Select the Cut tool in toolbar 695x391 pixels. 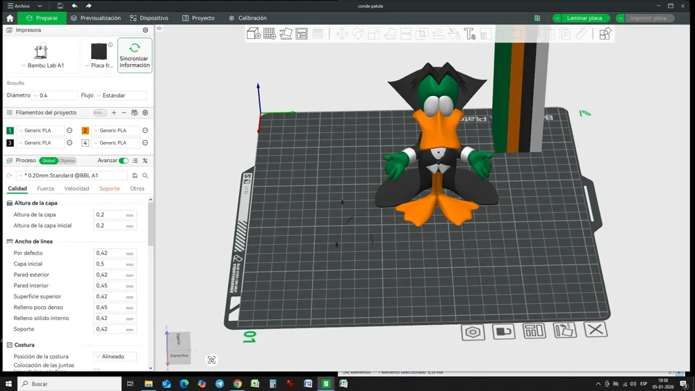(x=406, y=33)
